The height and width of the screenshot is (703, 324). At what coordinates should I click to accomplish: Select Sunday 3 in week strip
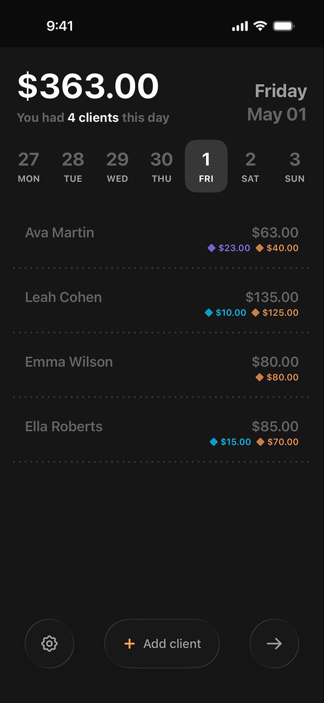point(295,166)
